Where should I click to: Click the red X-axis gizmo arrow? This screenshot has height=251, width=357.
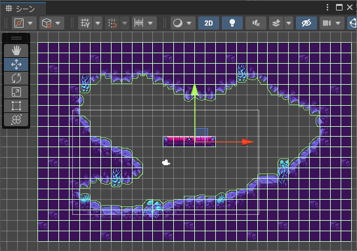[x=247, y=142]
